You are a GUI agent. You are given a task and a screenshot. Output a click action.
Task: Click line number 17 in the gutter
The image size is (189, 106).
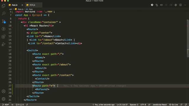coord(10,50)
